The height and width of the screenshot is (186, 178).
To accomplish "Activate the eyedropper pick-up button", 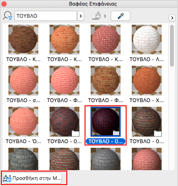I will coord(121,16).
